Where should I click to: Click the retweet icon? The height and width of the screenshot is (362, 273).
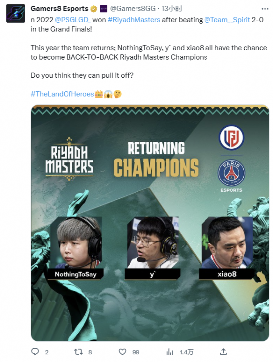(78, 352)
